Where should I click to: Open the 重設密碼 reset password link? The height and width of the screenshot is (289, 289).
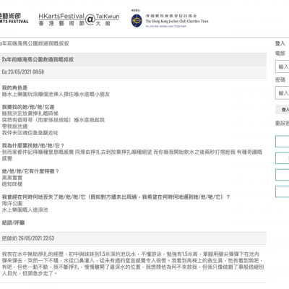(x=282, y=123)
